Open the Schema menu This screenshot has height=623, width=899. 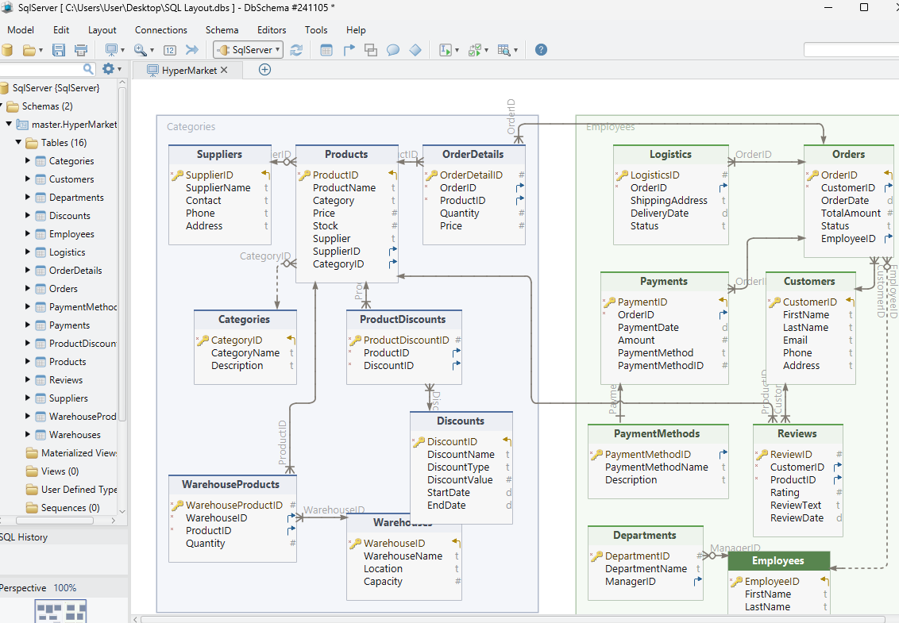[x=222, y=30]
